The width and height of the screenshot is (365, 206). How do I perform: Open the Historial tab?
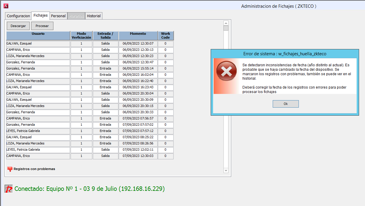tap(94, 16)
